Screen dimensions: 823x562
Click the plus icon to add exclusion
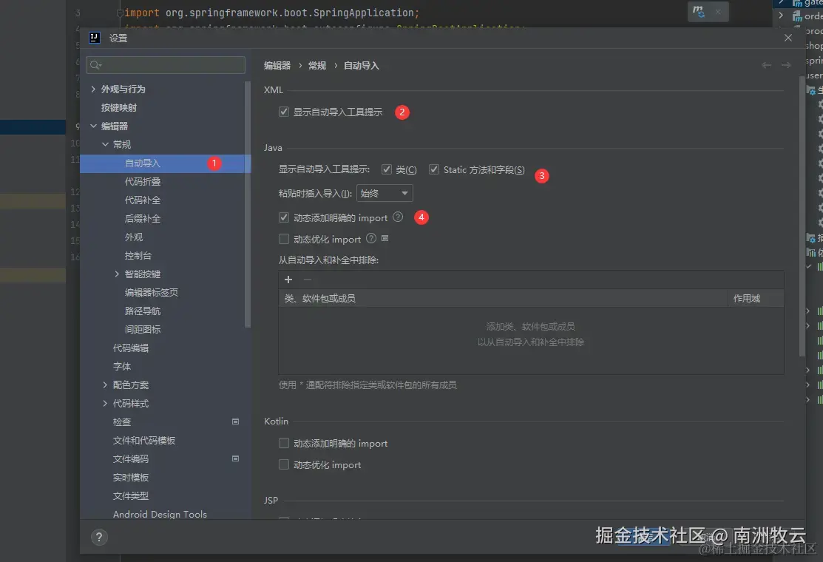tap(288, 280)
